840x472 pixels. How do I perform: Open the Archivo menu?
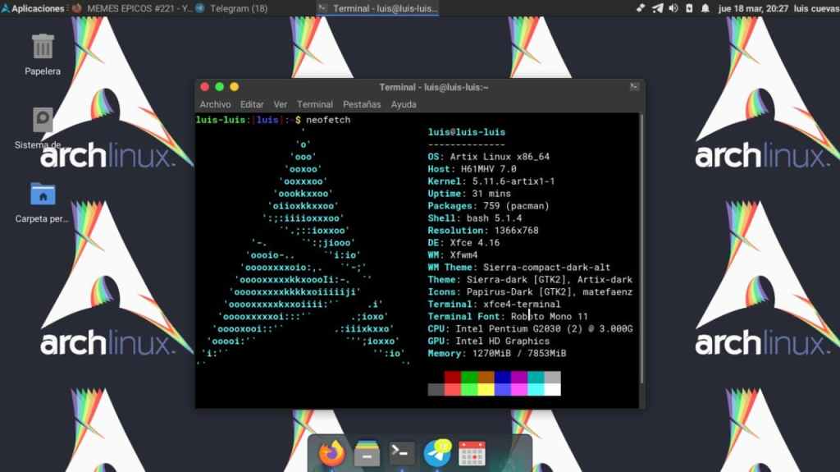(215, 104)
